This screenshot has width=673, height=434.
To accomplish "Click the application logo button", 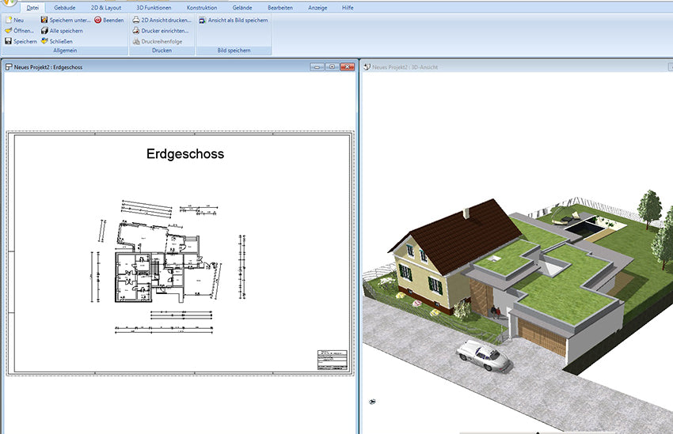I will point(8,3).
